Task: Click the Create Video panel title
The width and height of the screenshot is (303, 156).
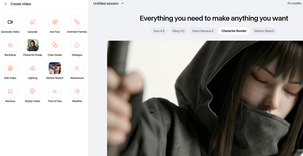Action: click(x=21, y=4)
